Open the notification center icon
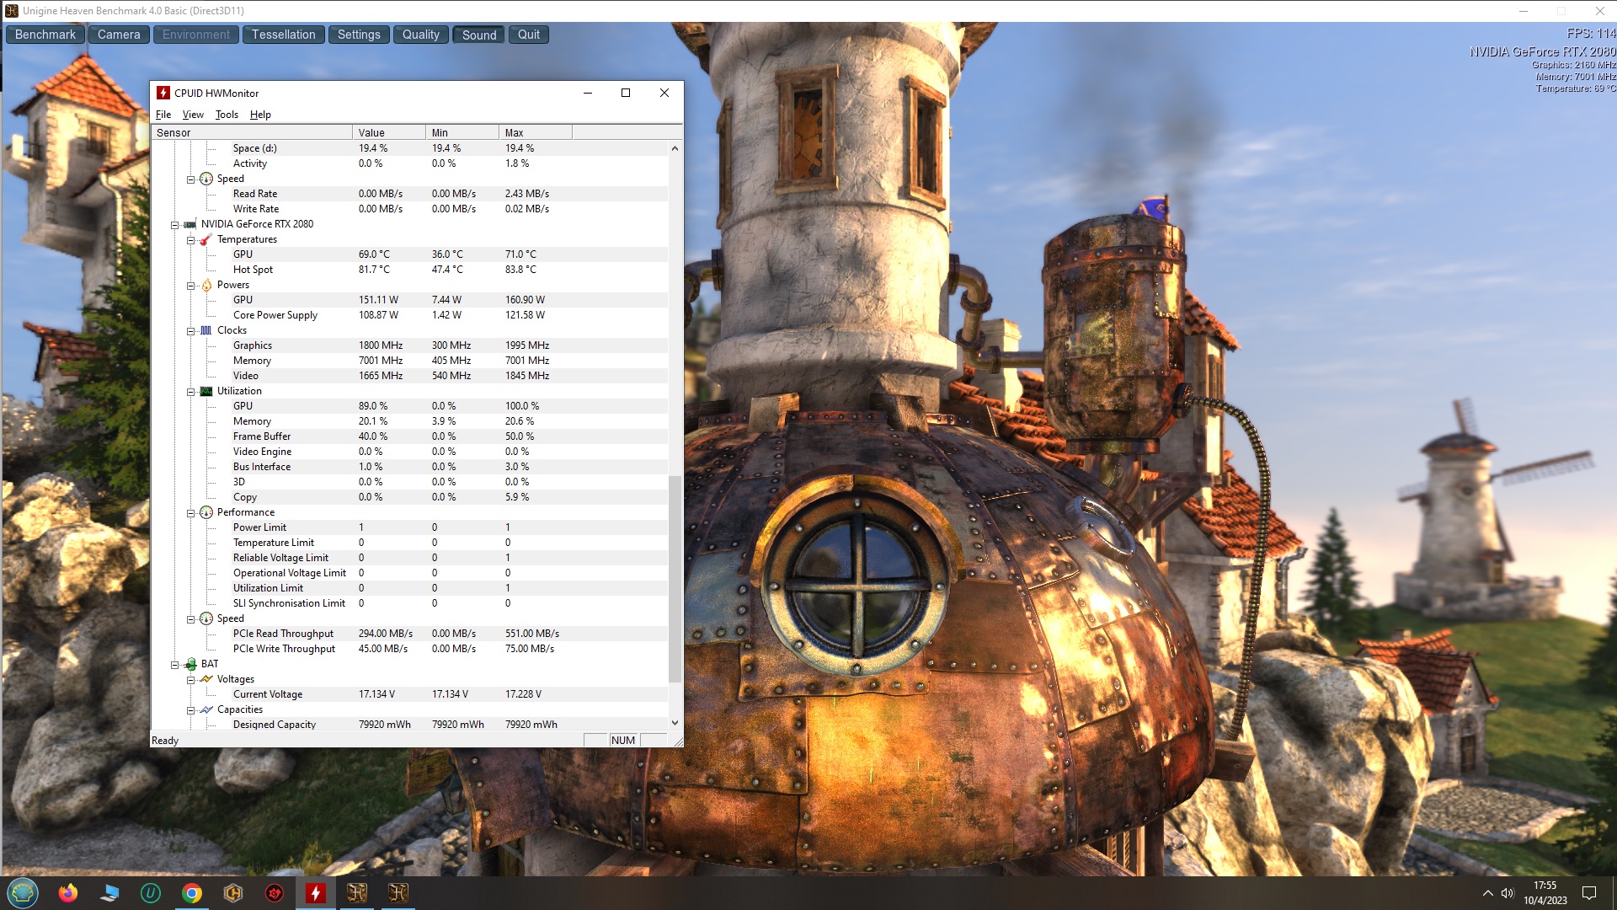The width and height of the screenshot is (1617, 910). pos(1589,893)
